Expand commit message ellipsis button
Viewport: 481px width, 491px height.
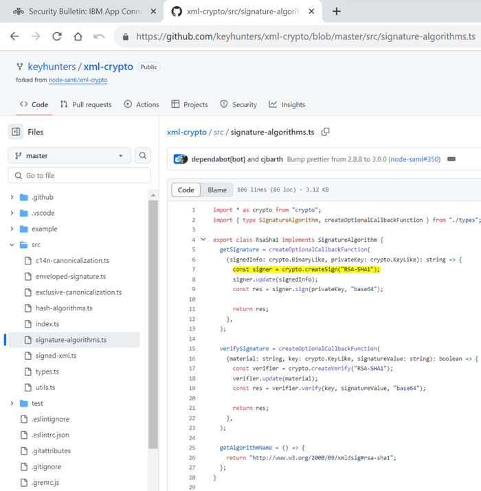click(451, 159)
